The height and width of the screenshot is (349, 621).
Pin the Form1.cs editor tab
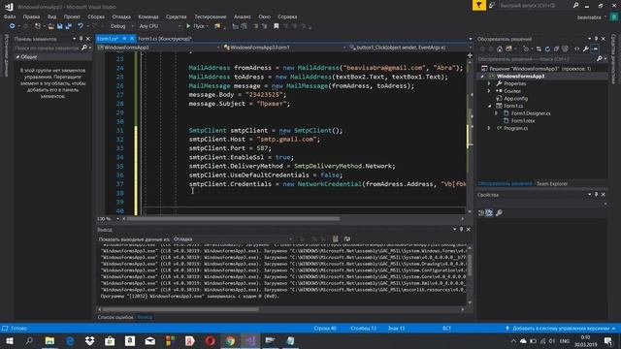click(x=124, y=39)
